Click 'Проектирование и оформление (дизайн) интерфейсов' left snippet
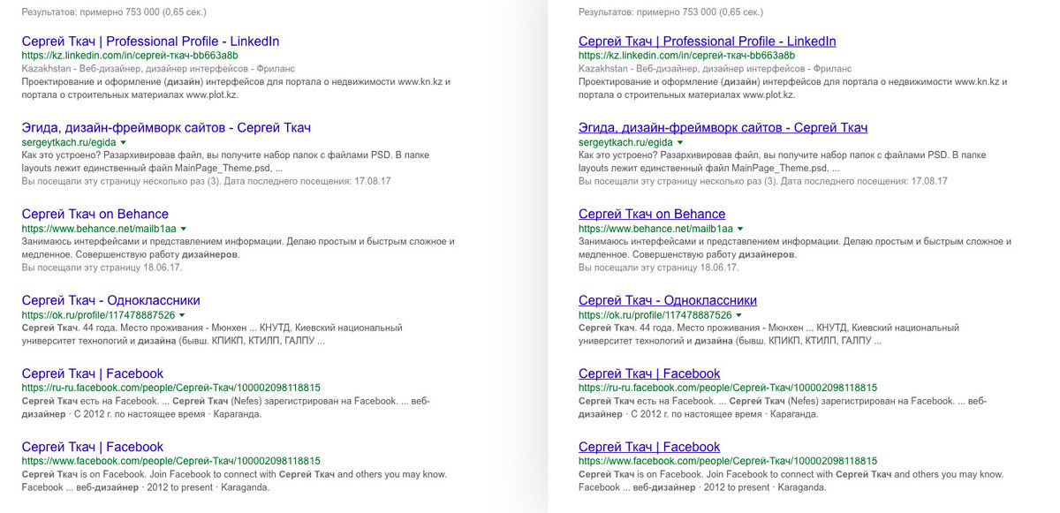This screenshot has height=513, width=1060. [236, 87]
